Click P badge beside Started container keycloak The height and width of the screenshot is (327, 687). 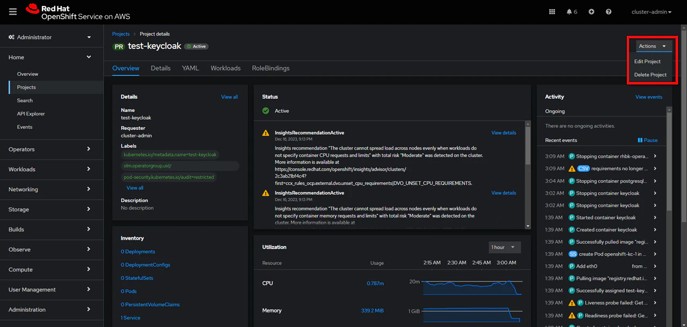pos(572,217)
